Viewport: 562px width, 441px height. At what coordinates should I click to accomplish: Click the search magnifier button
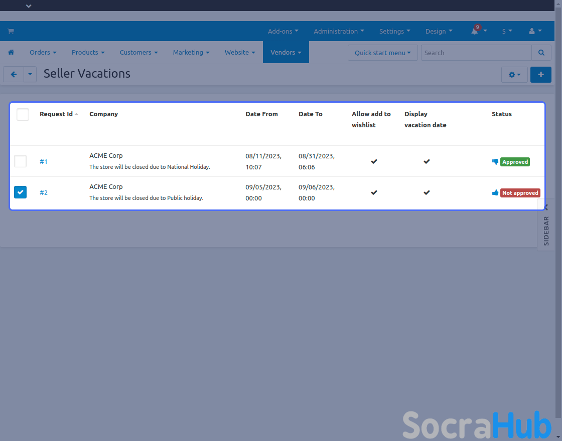tap(541, 53)
